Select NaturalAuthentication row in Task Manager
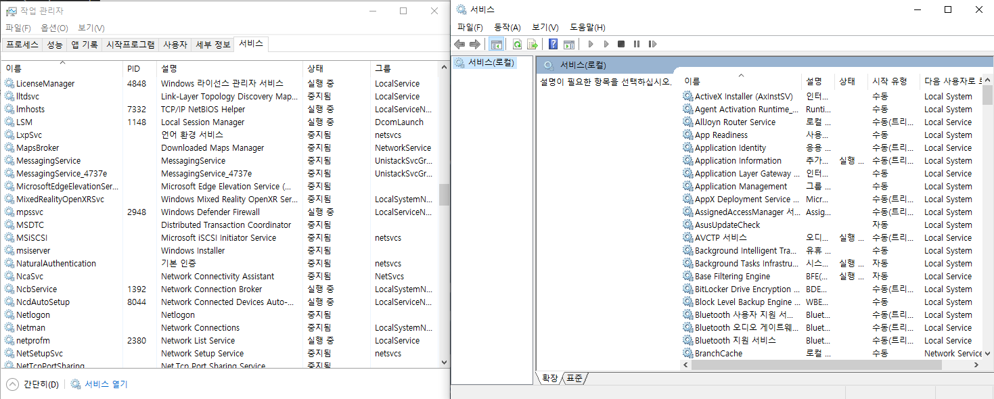The width and height of the screenshot is (994, 399). 220,263
